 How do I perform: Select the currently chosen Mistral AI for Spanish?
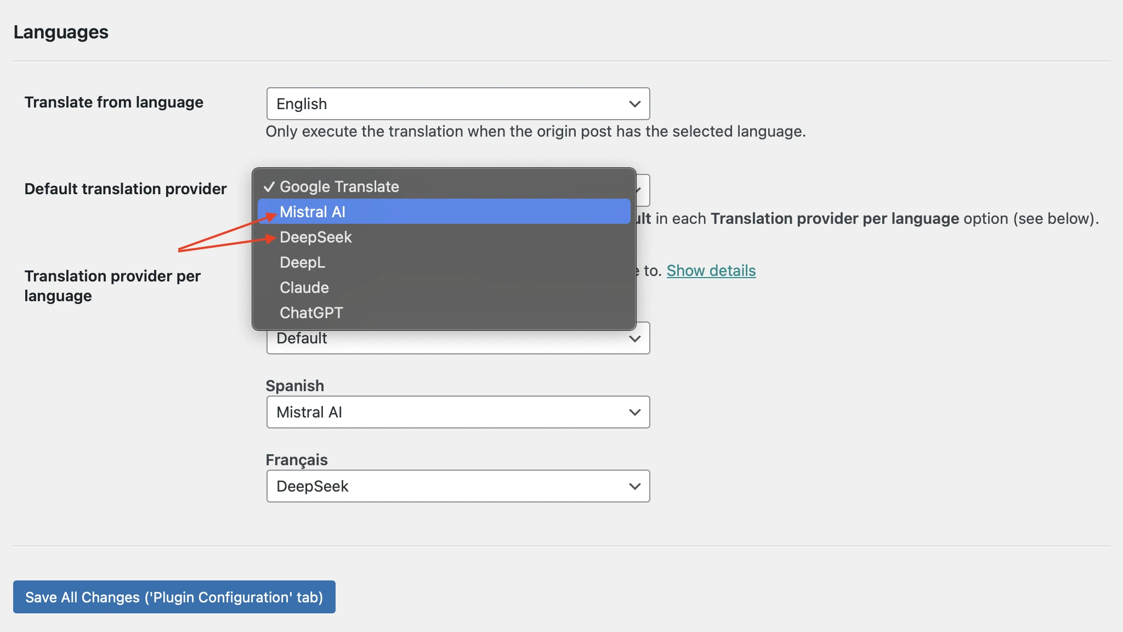coord(309,412)
